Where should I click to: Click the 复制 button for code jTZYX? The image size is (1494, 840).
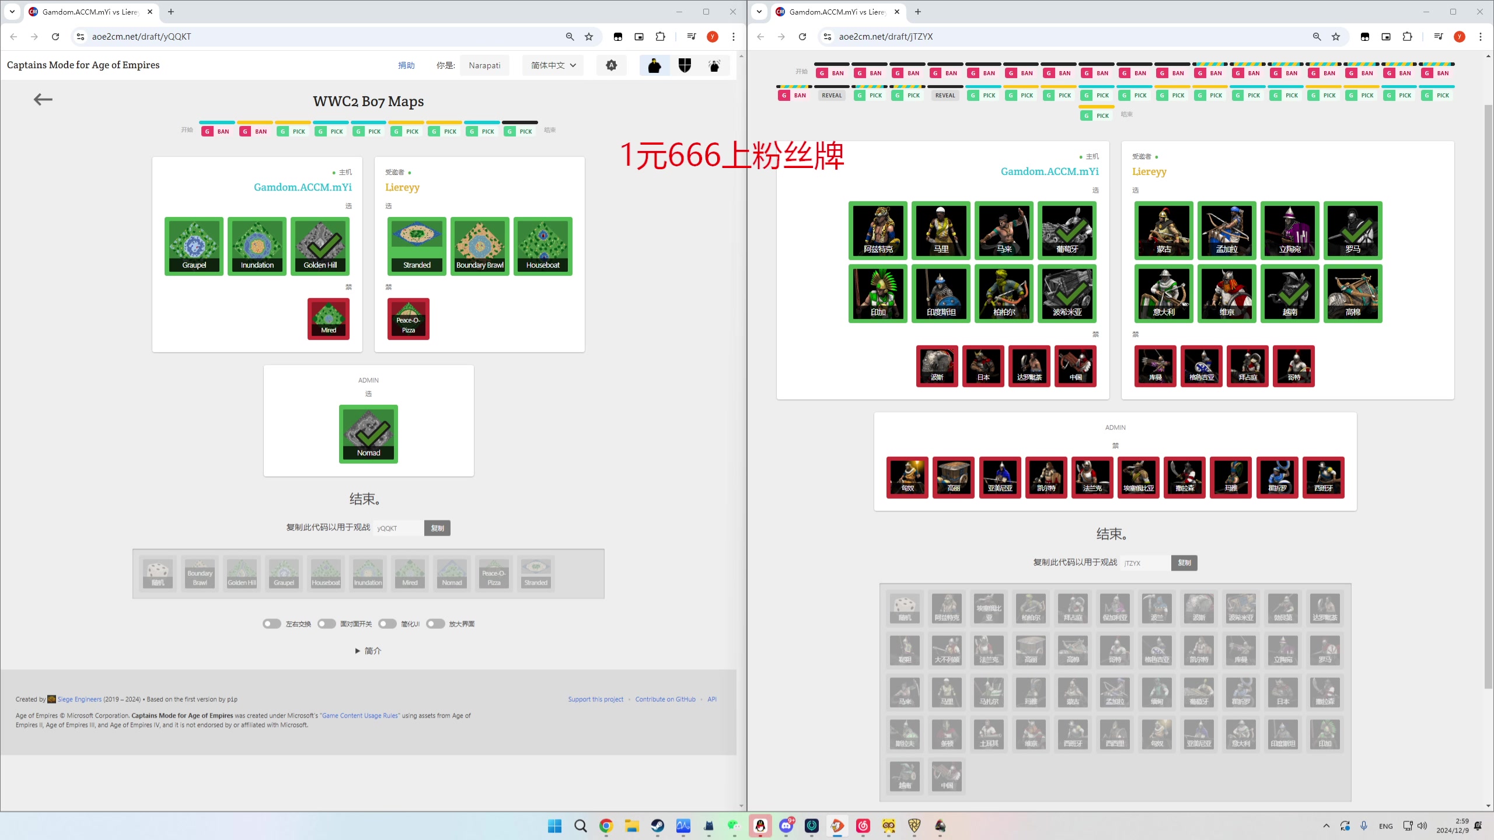coord(1184,563)
